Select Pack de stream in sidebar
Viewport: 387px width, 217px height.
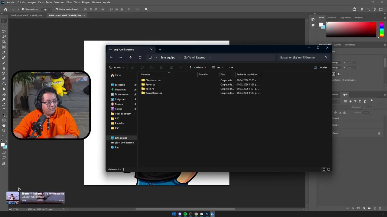coord(123,114)
